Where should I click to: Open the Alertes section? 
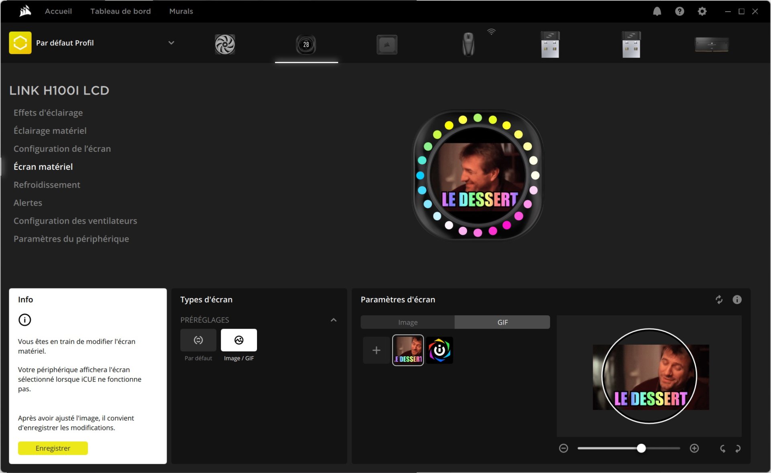click(x=28, y=203)
